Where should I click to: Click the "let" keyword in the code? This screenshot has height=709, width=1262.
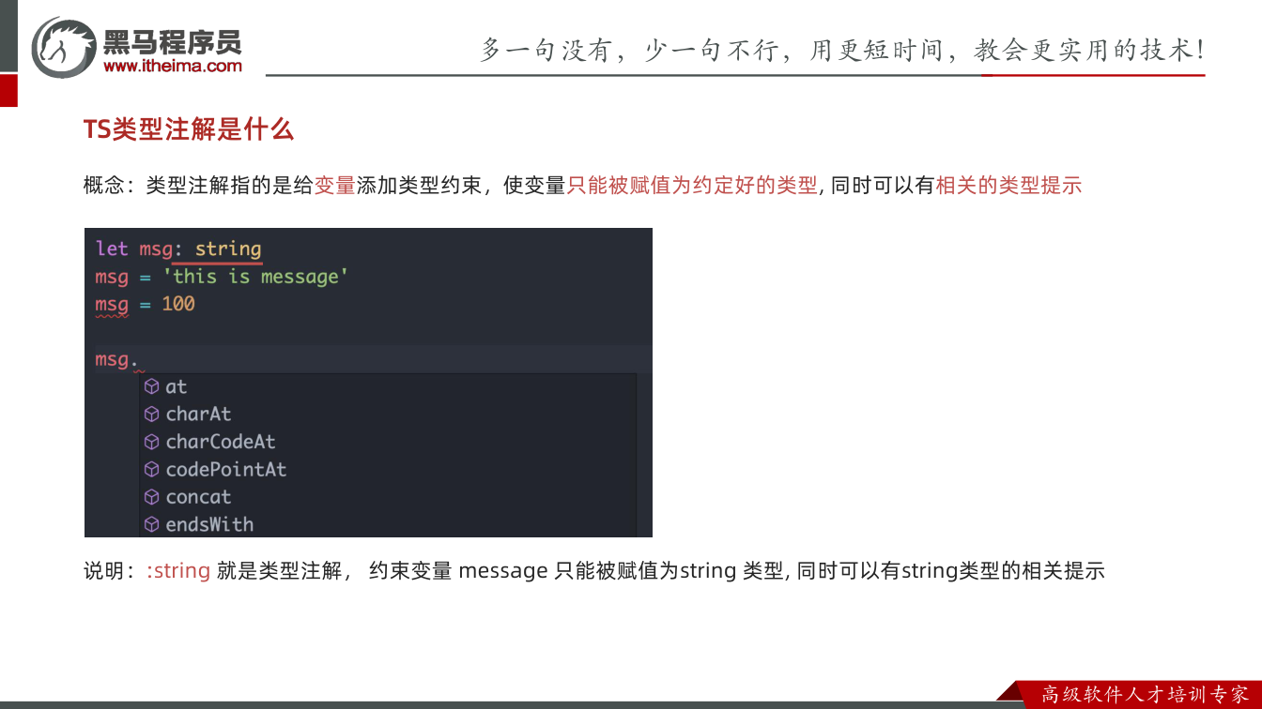[112, 249]
